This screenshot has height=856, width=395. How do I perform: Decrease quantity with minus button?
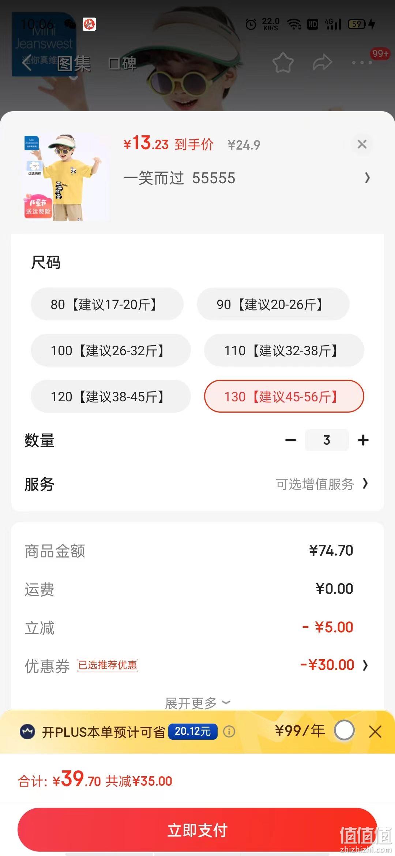pos(291,440)
